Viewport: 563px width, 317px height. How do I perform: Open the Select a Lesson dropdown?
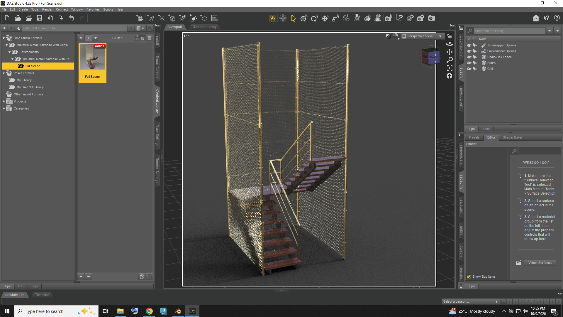[470, 301]
